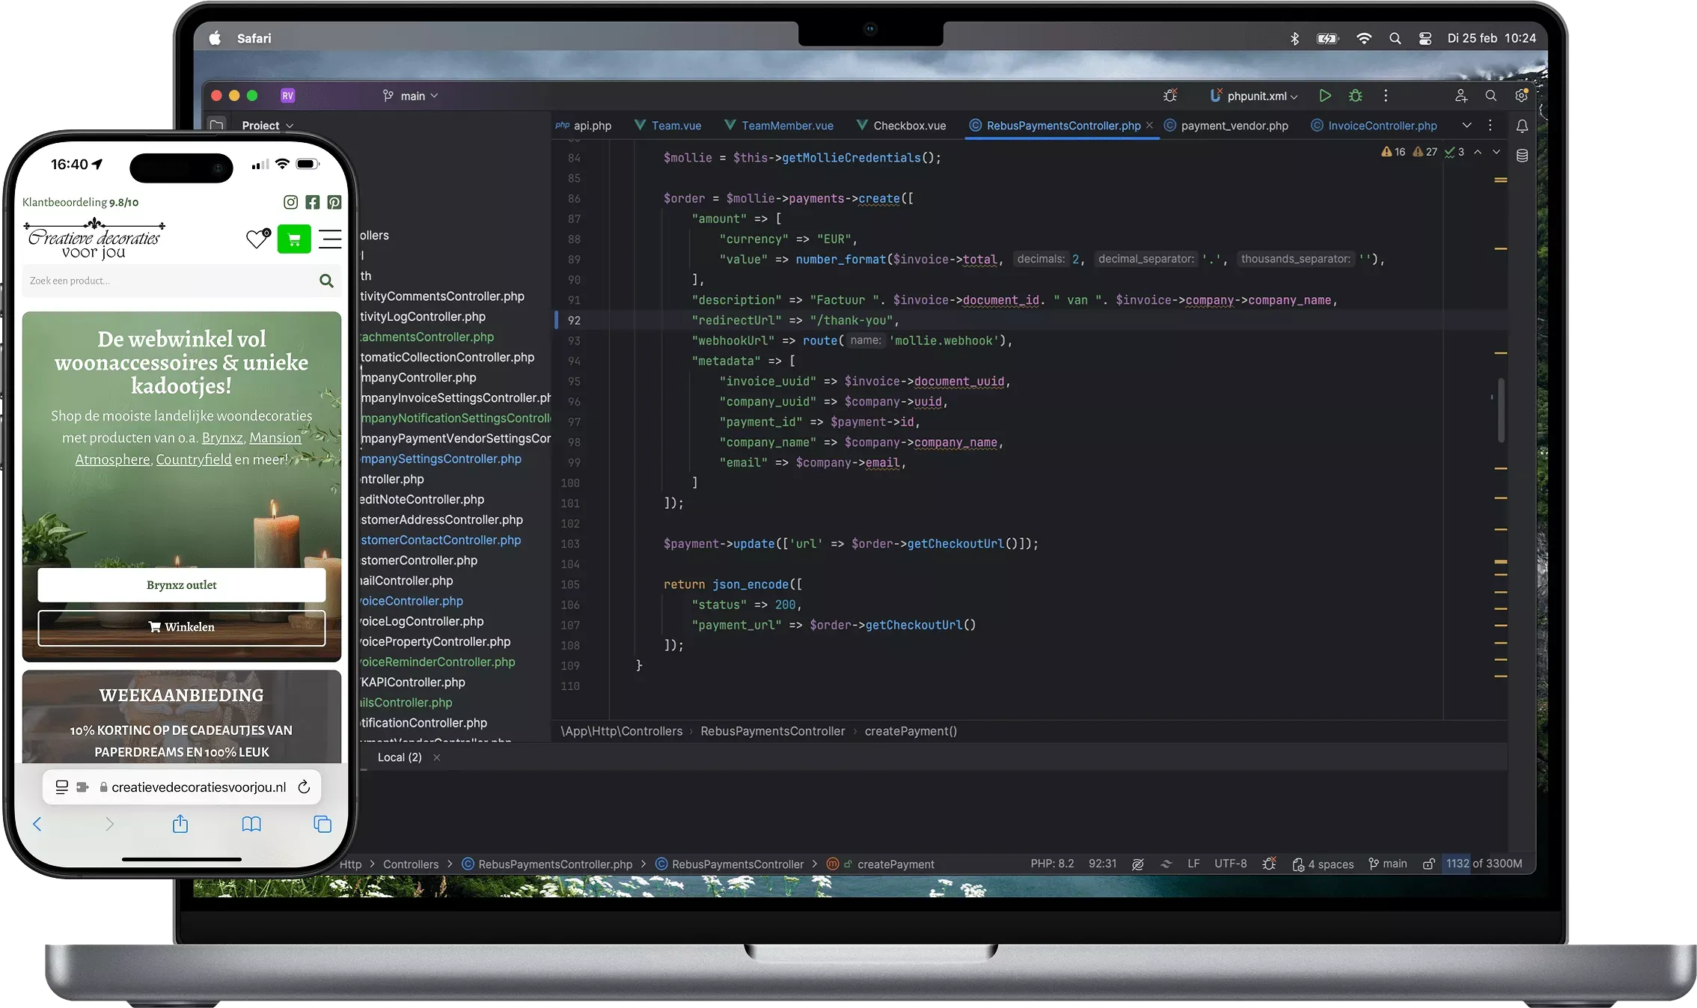Close the Local (2) terminal tab
Image resolution: width=1697 pixels, height=1008 pixels.
pyautogui.click(x=437, y=757)
